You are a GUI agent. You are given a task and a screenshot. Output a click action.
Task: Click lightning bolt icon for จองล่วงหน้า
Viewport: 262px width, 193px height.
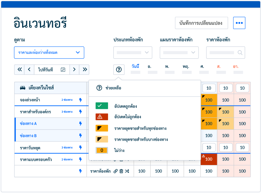(81, 100)
